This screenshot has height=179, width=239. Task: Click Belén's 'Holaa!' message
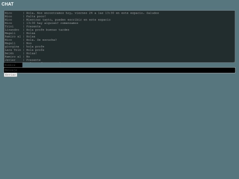31,53
